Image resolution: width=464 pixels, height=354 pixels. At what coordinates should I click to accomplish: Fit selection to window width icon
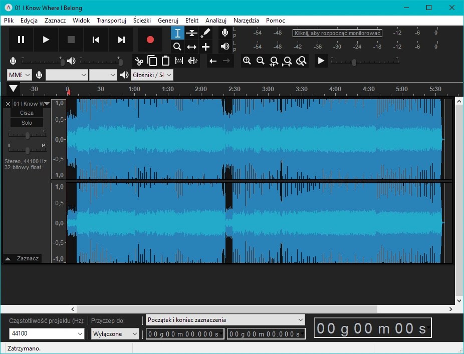pyautogui.click(x=274, y=61)
